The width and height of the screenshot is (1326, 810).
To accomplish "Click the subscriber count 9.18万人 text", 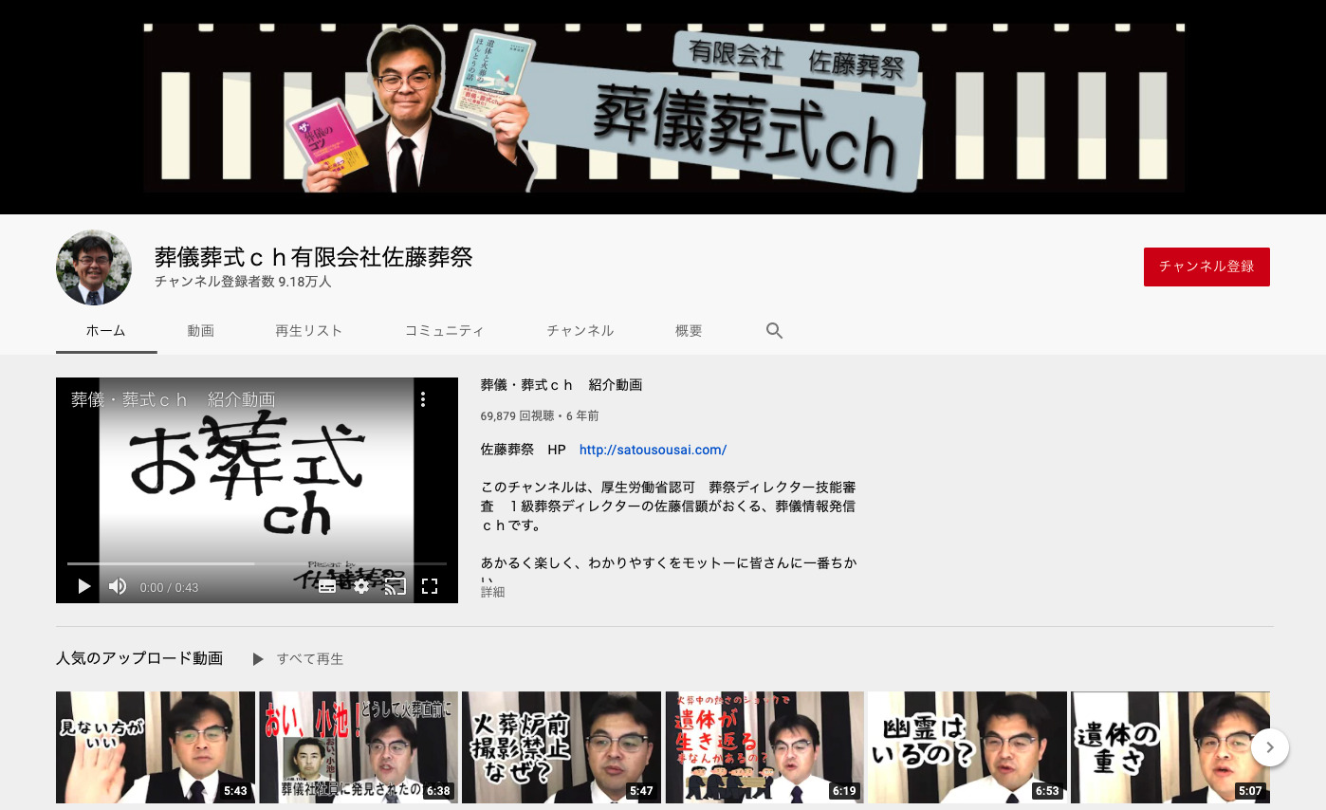I will point(243,282).
